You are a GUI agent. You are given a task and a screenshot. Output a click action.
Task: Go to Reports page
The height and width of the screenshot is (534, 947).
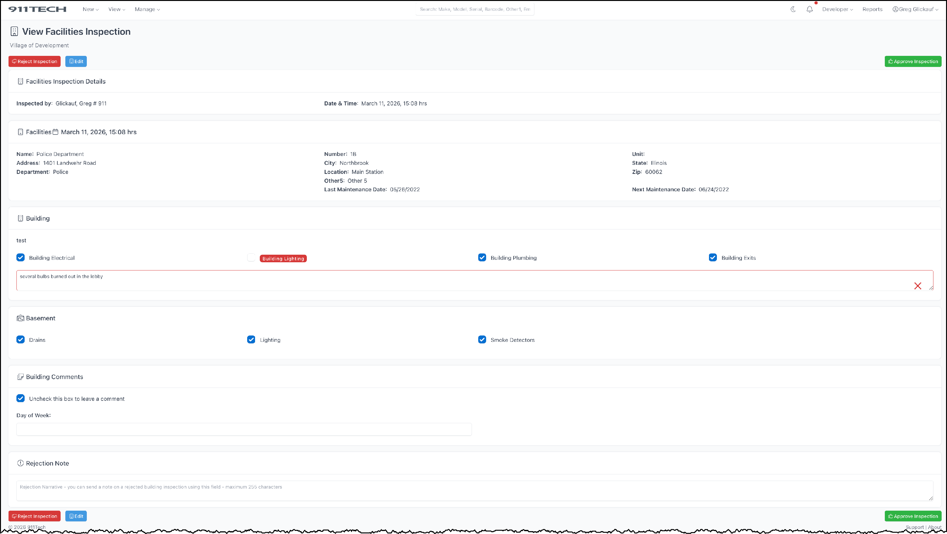(872, 9)
